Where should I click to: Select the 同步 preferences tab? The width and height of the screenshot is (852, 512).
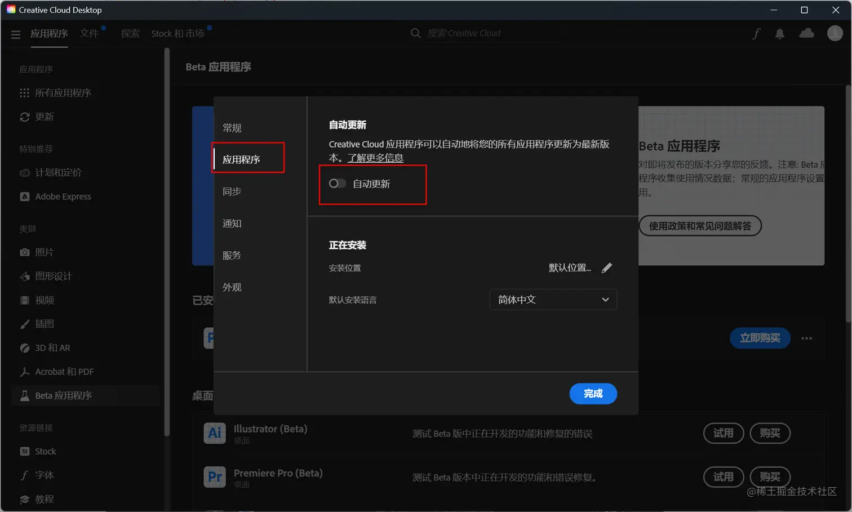tap(232, 192)
